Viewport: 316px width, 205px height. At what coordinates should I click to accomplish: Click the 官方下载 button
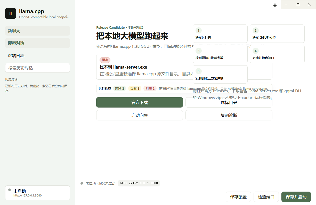pyautogui.click(x=140, y=102)
